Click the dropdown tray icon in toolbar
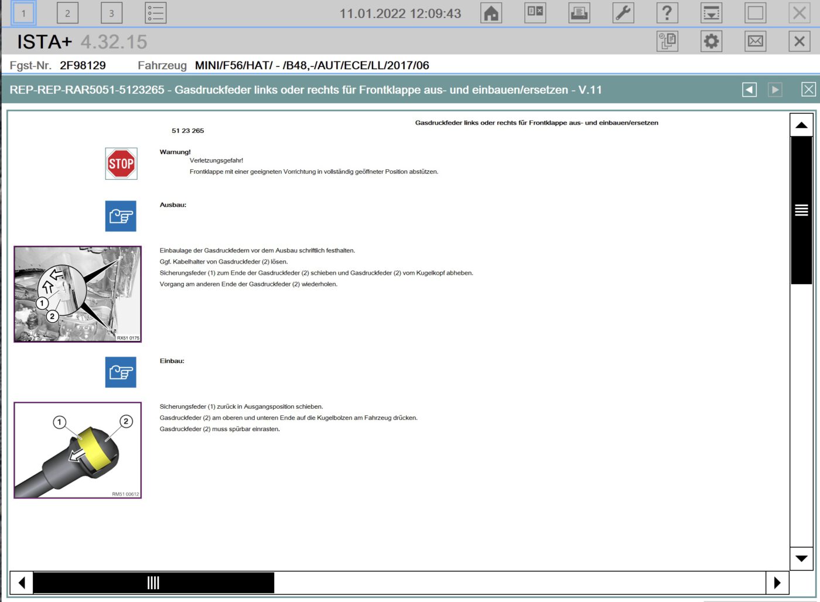 [x=711, y=13]
